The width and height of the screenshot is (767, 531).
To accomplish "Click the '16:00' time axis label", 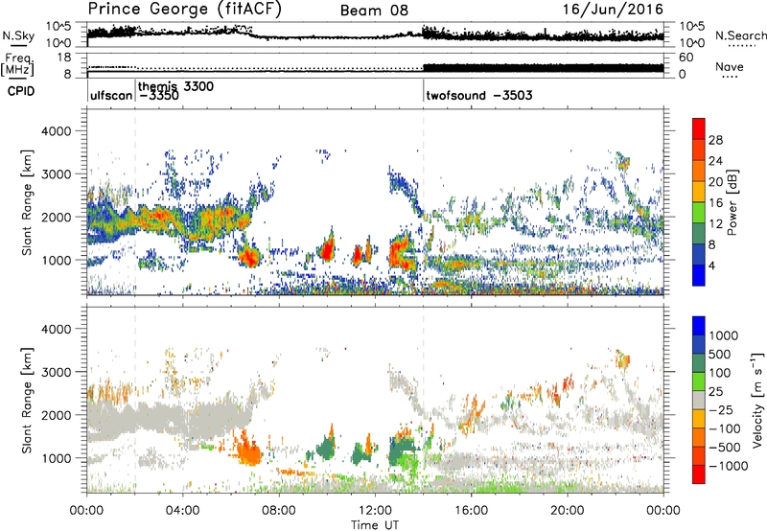I will click(471, 511).
